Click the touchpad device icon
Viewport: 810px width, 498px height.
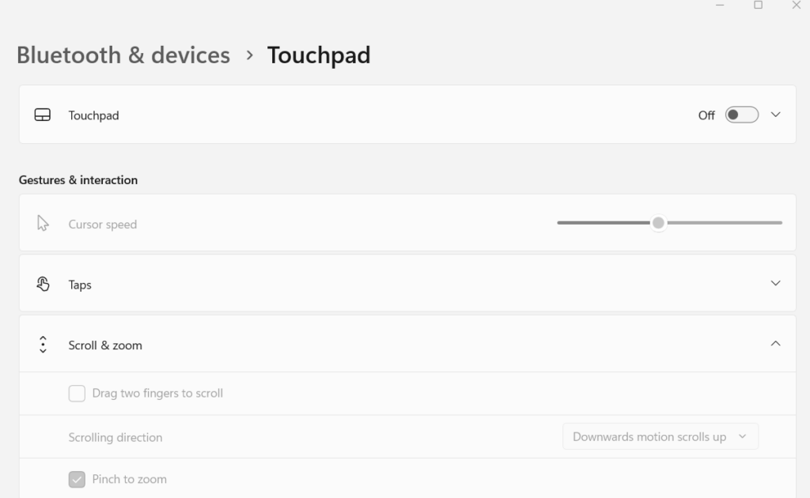[43, 115]
